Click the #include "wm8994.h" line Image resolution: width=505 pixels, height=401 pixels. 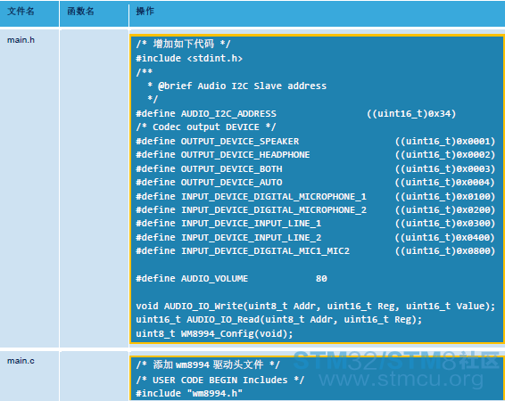189,393
